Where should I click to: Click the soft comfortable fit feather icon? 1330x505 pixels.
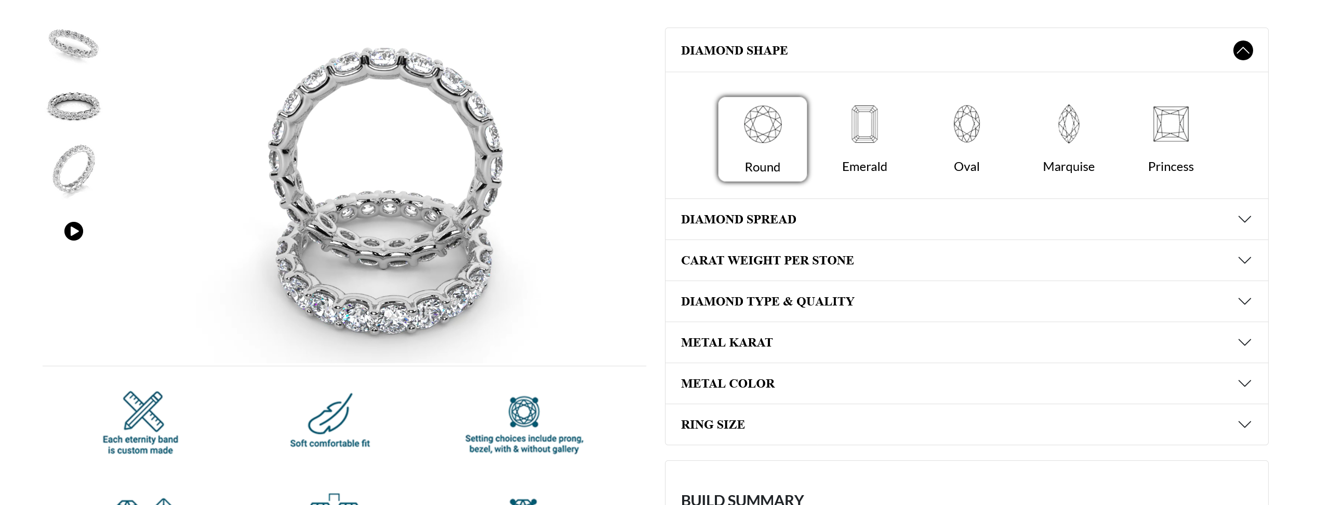pyautogui.click(x=330, y=414)
